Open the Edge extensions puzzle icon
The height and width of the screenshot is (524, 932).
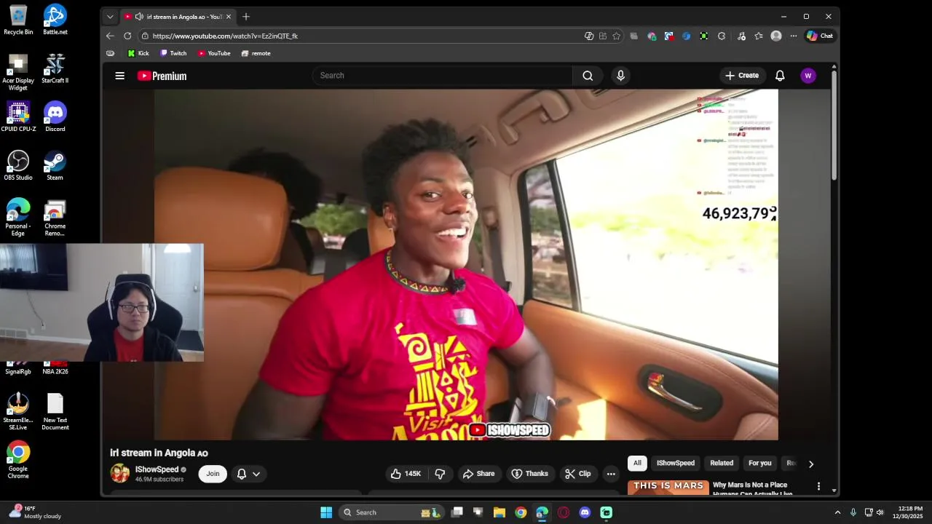click(722, 36)
